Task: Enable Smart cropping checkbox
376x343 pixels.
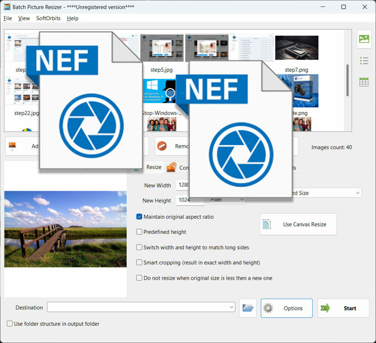Action: pos(139,262)
